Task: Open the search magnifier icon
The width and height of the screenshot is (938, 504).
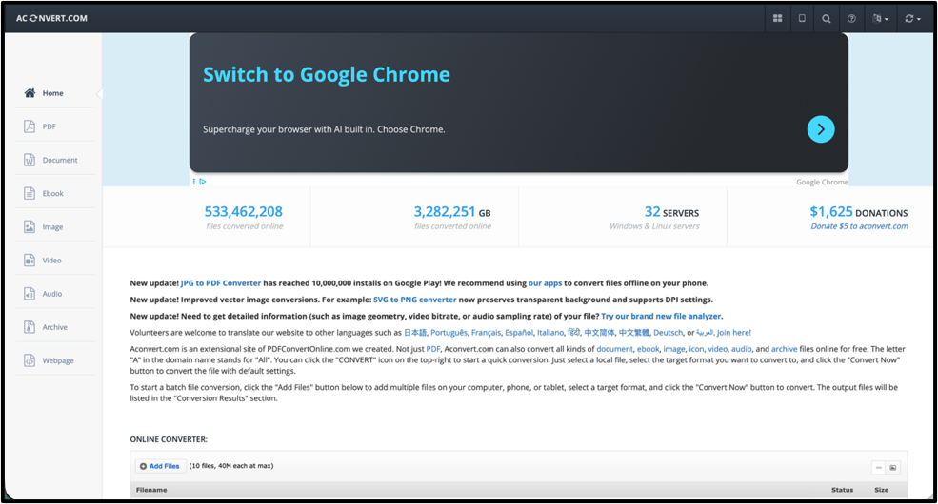Action: click(827, 18)
